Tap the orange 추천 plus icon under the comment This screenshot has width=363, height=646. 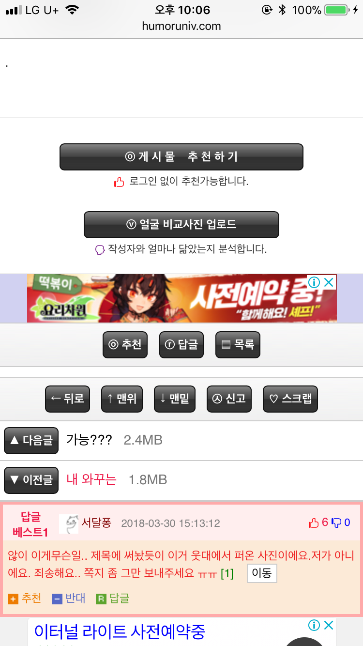pos(13,599)
